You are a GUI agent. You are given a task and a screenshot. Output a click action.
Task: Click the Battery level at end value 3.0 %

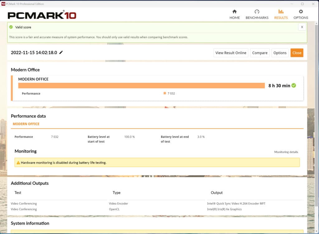(x=201, y=137)
